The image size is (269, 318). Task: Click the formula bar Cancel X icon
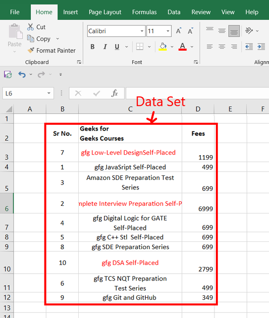78,93
